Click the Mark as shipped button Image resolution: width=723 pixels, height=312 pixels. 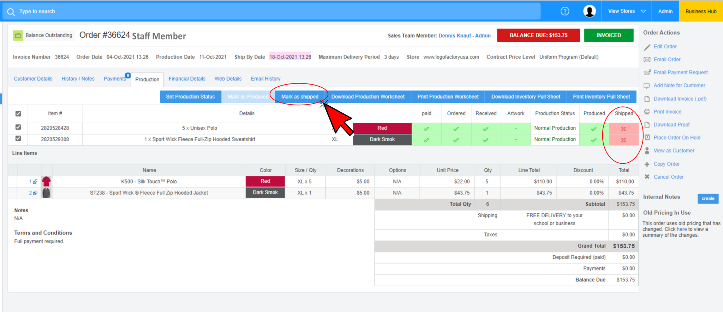[300, 97]
